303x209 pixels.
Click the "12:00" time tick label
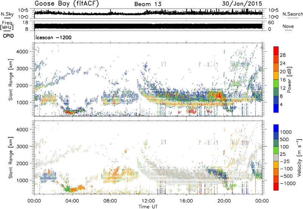pyautogui.click(x=148, y=201)
